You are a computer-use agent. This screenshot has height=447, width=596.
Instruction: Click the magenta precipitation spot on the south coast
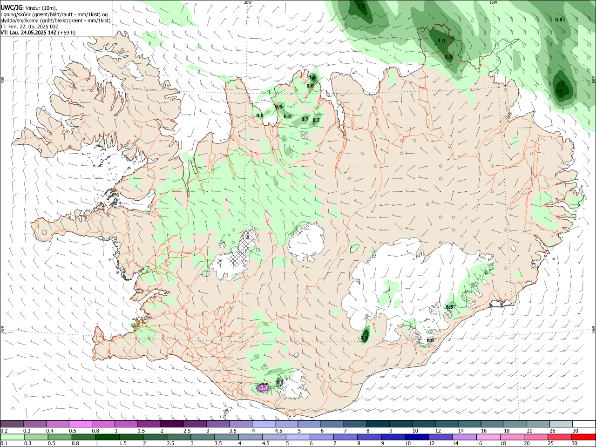(263, 387)
